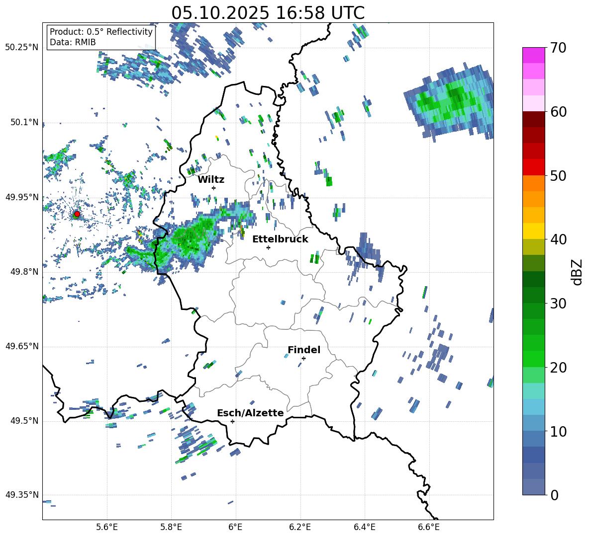The width and height of the screenshot is (589, 537).
Task: Click the magenta top colorbar segment
Action: (x=533, y=55)
